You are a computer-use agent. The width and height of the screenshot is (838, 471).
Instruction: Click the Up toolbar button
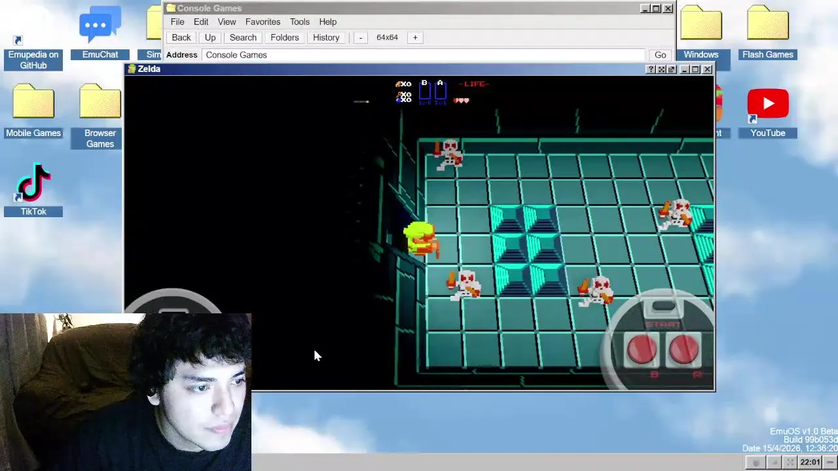pyautogui.click(x=210, y=38)
